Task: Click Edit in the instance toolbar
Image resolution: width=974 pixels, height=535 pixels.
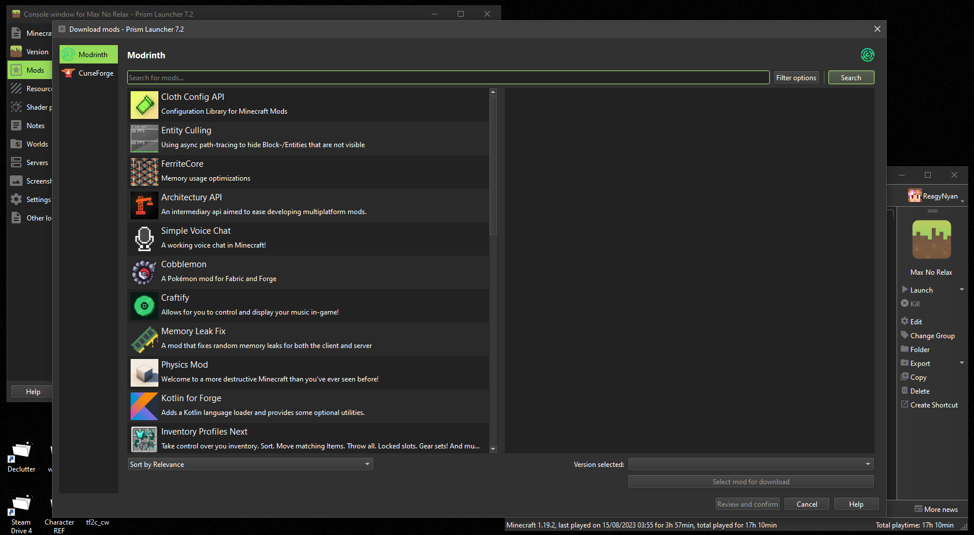Action: [x=912, y=321]
